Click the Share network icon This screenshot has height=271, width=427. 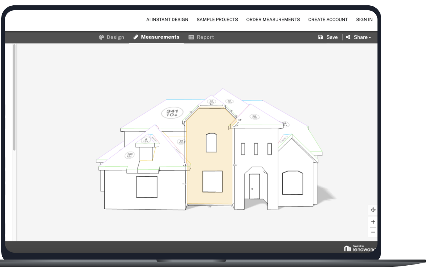point(347,37)
